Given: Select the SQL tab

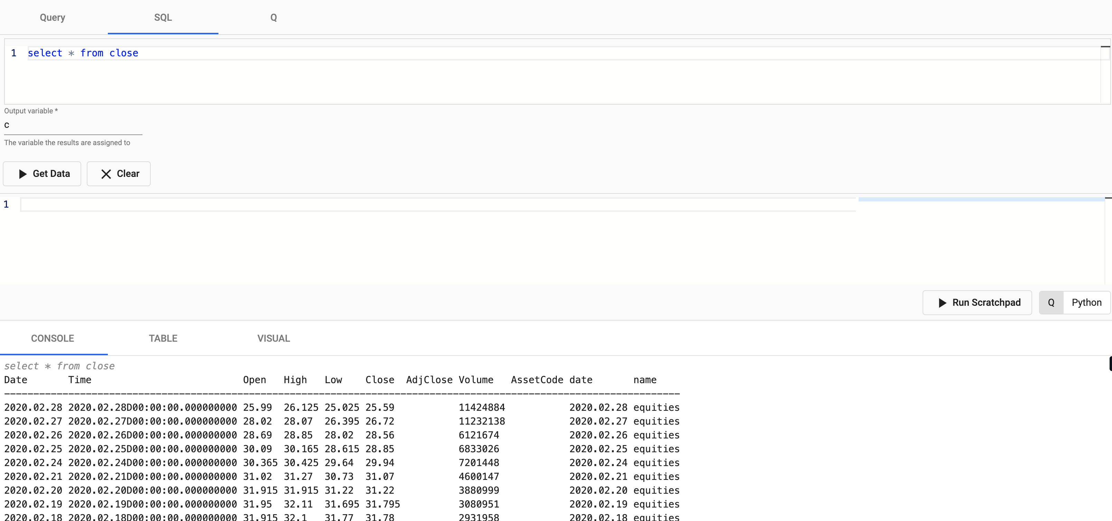Looking at the screenshot, I should (x=163, y=17).
